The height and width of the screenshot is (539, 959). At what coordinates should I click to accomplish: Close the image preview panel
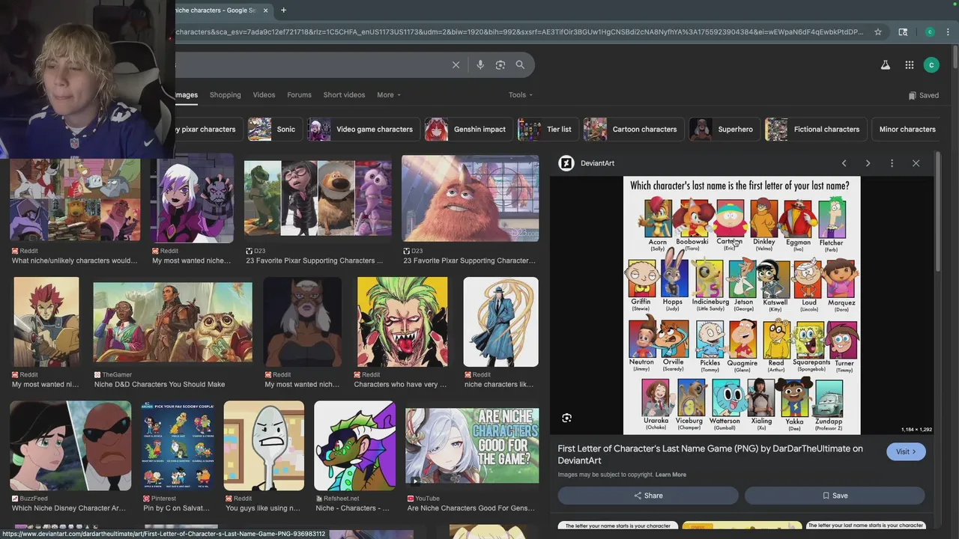(916, 163)
